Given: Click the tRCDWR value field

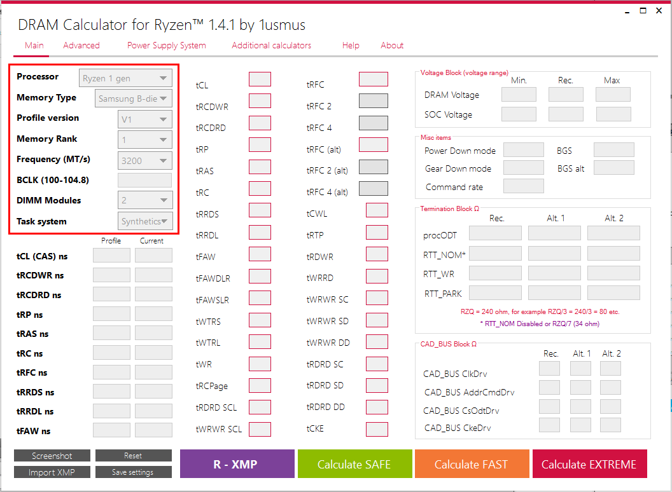Looking at the screenshot, I should (x=260, y=100).
